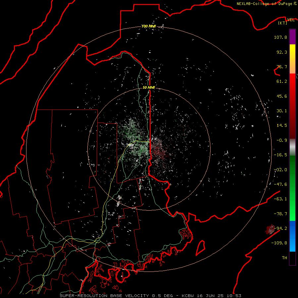
Task: Pick the yellow-orange segment of the color bar
Action: [x=292, y=59]
